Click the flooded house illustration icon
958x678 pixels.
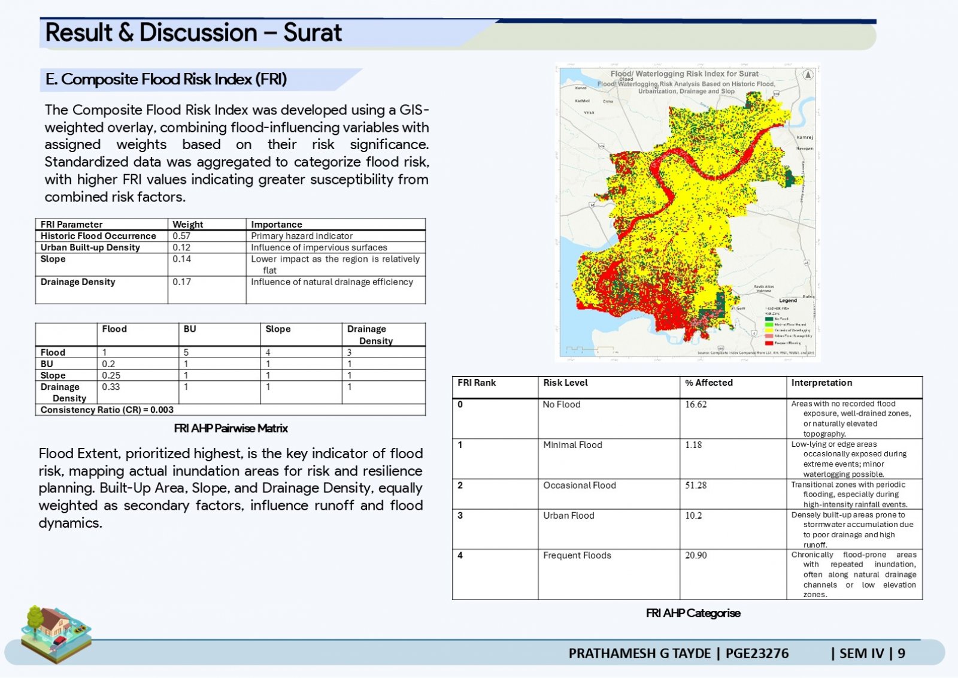pyautogui.click(x=55, y=634)
